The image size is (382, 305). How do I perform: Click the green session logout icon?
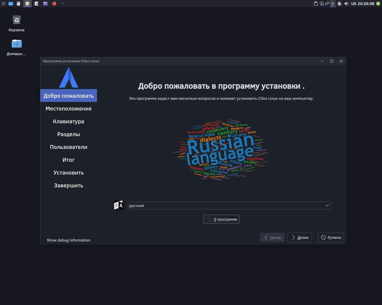click(378, 4)
